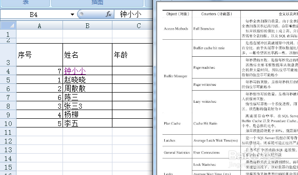The image size is (298, 175).
Task: Click Full Scans/sec in document table
Action: pyautogui.click(x=204, y=29)
